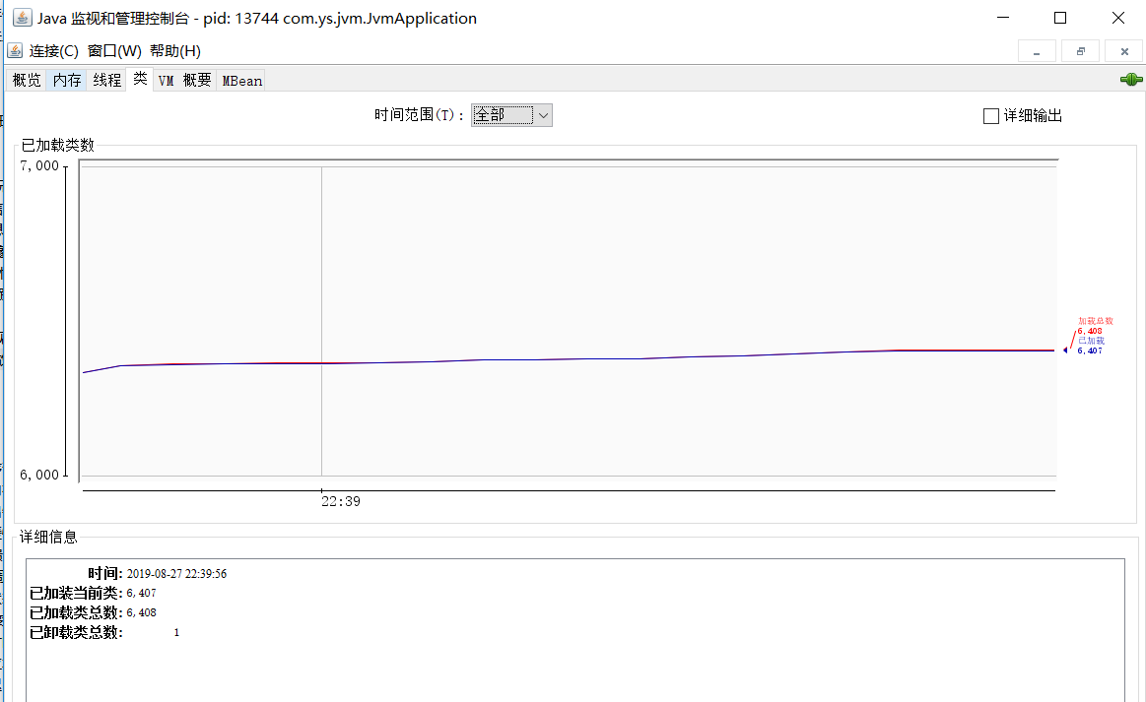Click the green connection status icon
The image size is (1146, 702).
coord(1130,80)
